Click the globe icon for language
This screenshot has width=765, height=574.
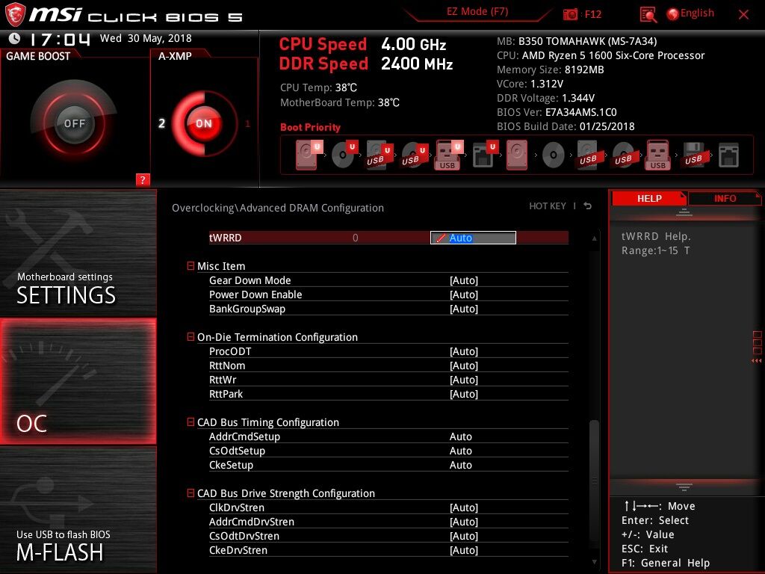tap(672, 14)
